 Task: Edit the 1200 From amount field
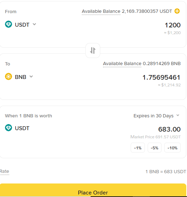pos(172,25)
